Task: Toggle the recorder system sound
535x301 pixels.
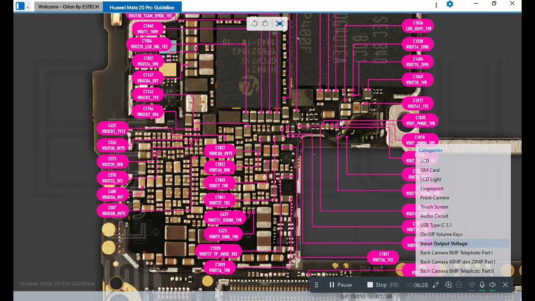Action: click(492, 285)
